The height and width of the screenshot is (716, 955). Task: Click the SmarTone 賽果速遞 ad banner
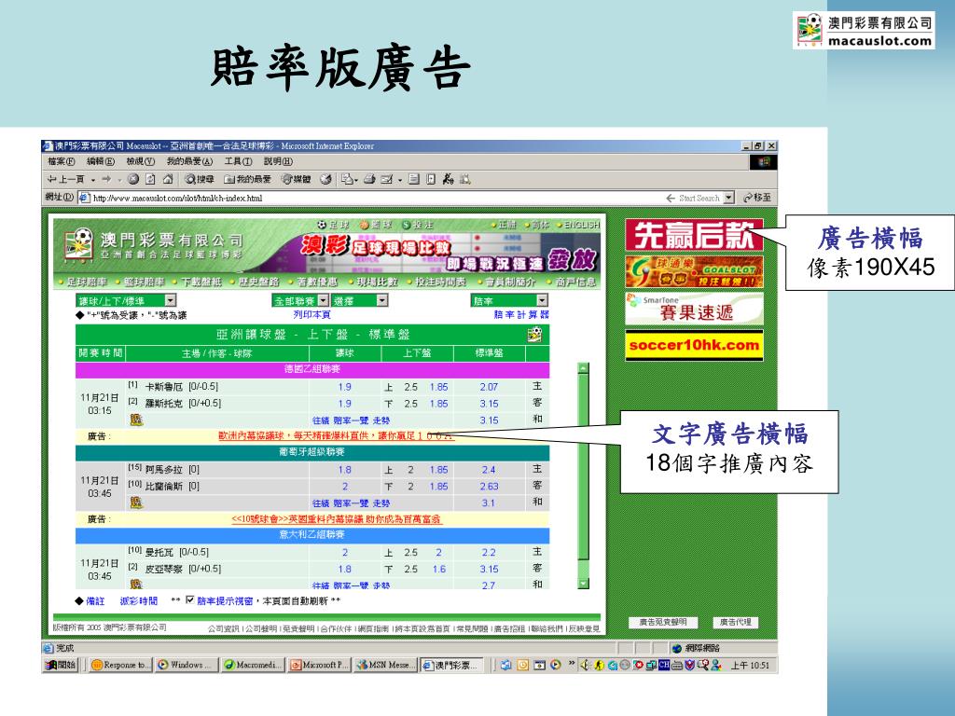(x=694, y=309)
